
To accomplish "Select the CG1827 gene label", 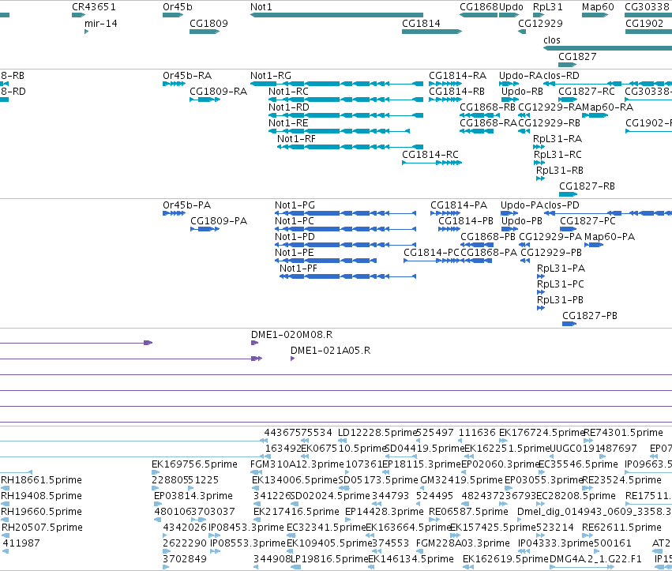I will pos(577,57).
